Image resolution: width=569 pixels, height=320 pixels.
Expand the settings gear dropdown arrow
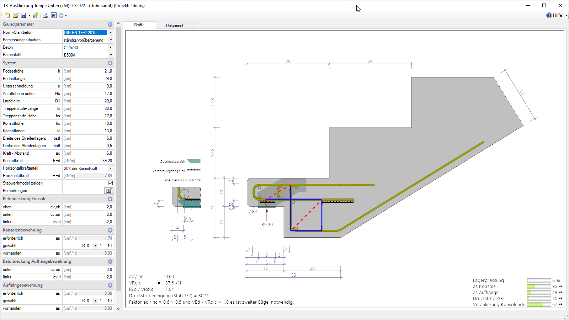coord(66,16)
